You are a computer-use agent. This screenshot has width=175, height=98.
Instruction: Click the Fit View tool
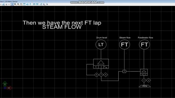(x=24, y=4)
